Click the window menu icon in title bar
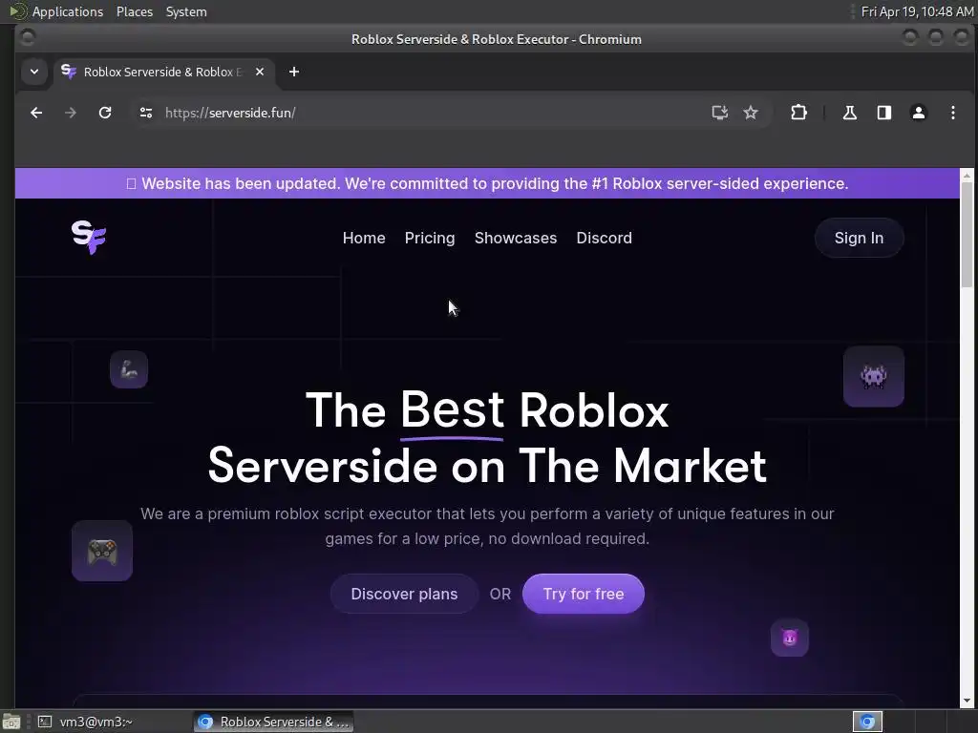The height and width of the screenshot is (733, 978). click(28, 38)
